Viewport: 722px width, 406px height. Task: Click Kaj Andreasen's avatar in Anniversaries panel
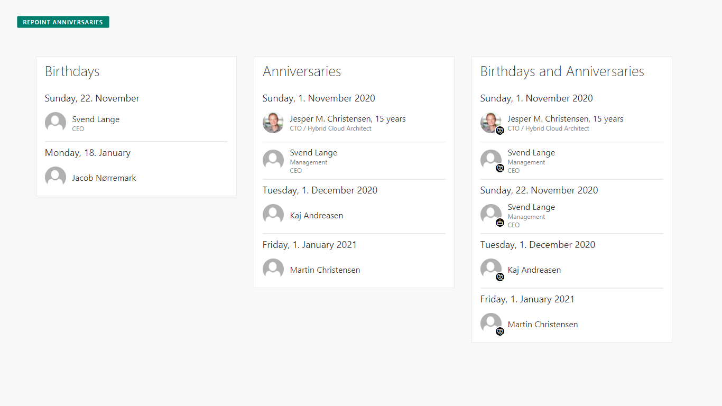(x=273, y=215)
